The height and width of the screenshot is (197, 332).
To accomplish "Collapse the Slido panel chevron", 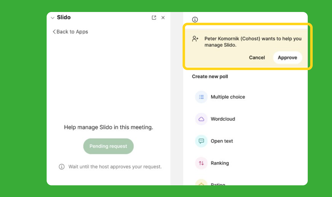I will pos(52,18).
